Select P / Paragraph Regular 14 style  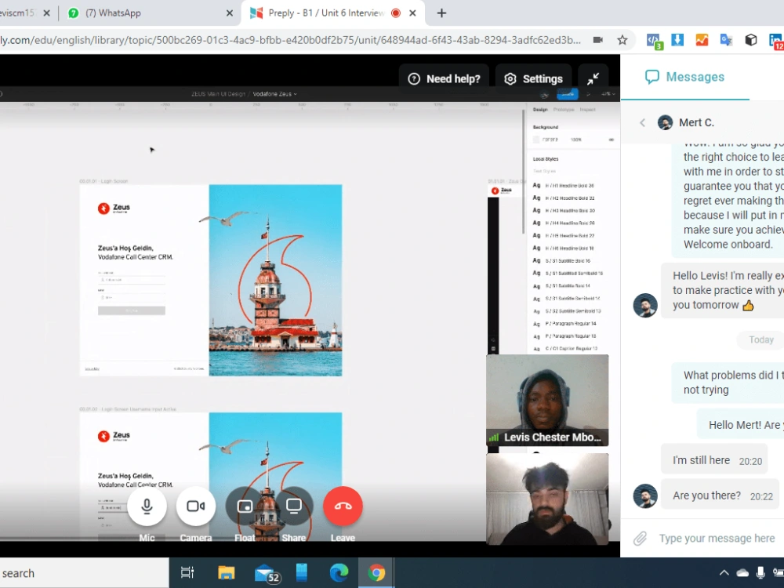[x=565, y=324]
